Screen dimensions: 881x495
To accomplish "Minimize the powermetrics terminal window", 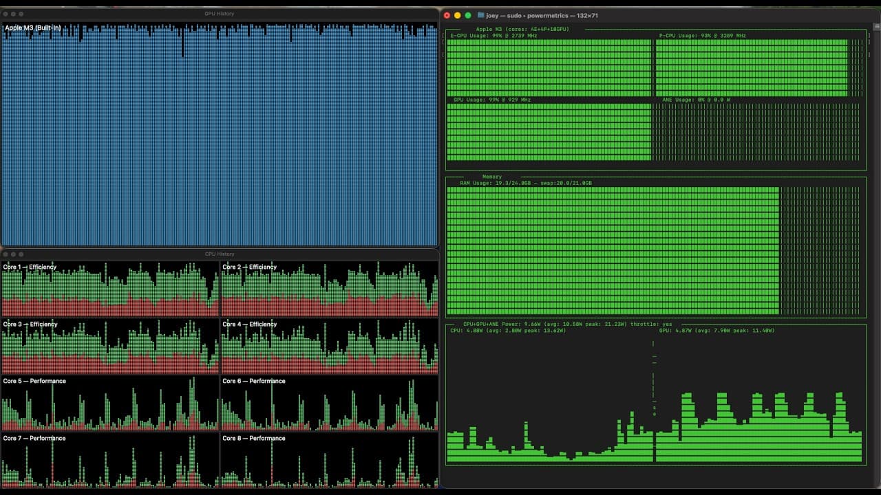I will coord(458,15).
